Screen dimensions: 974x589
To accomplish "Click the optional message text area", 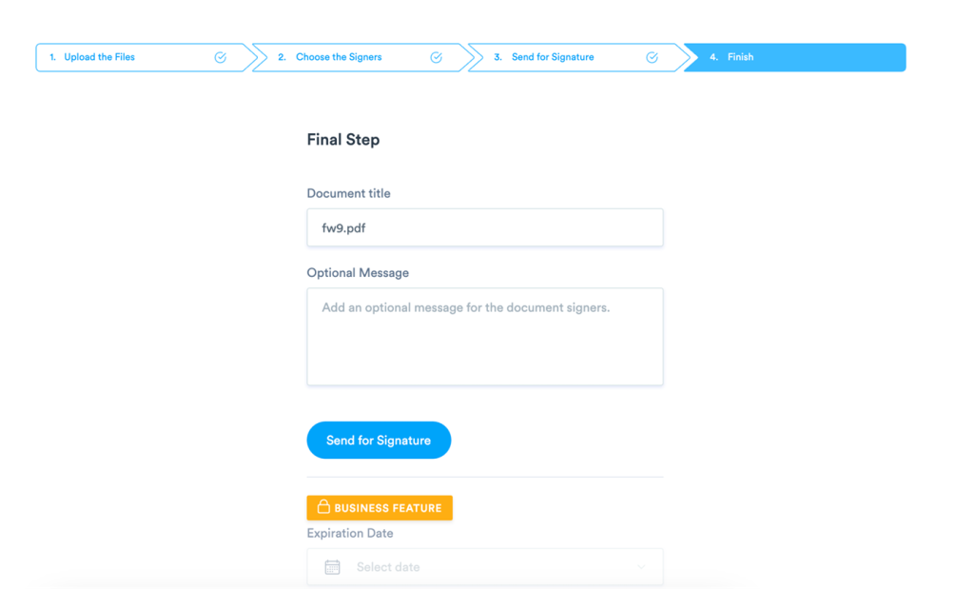I will coord(485,335).
